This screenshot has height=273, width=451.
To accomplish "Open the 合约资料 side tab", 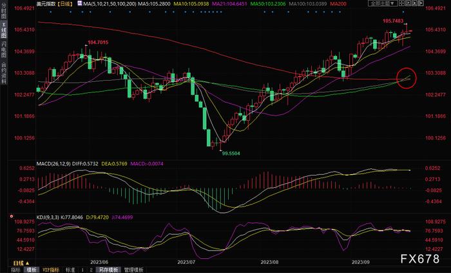I will 4,73.
